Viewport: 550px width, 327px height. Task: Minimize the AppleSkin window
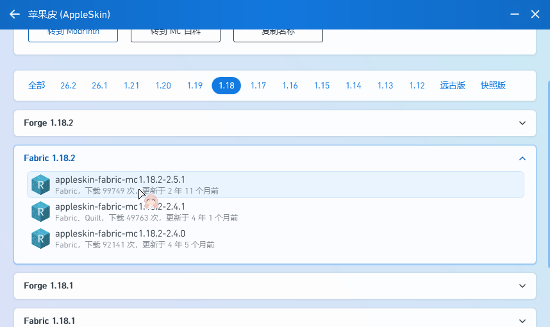tap(515, 14)
